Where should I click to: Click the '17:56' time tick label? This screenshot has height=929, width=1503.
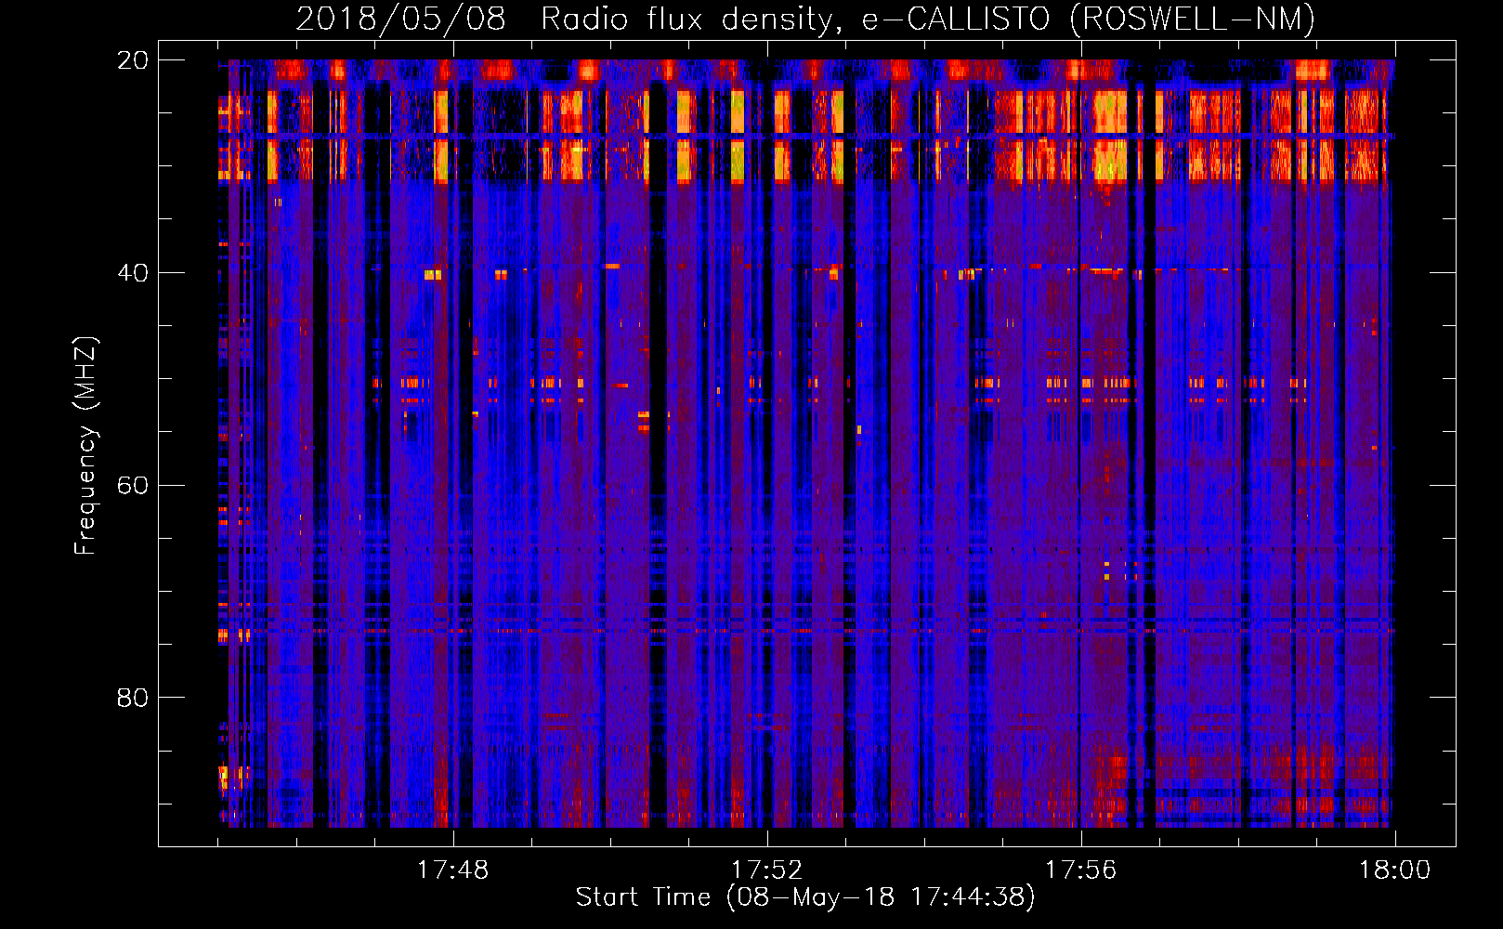coord(1080,870)
